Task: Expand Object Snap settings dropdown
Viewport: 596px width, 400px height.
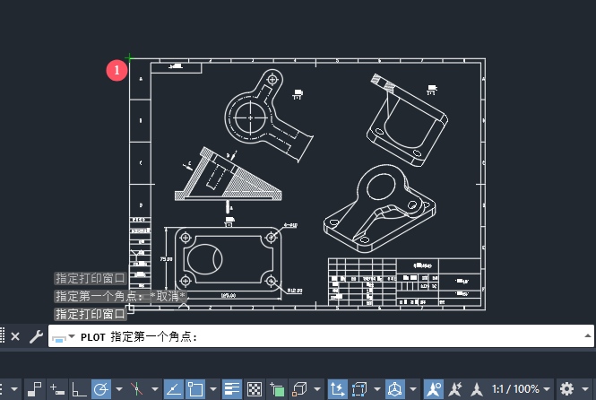Action: pos(213,389)
